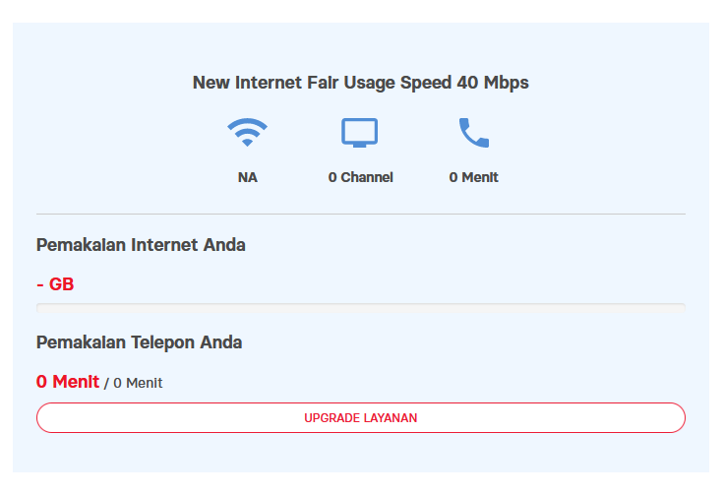Click '40 Mbps' in the package title
This screenshot has height=494, width=724.
click(493, 83)
